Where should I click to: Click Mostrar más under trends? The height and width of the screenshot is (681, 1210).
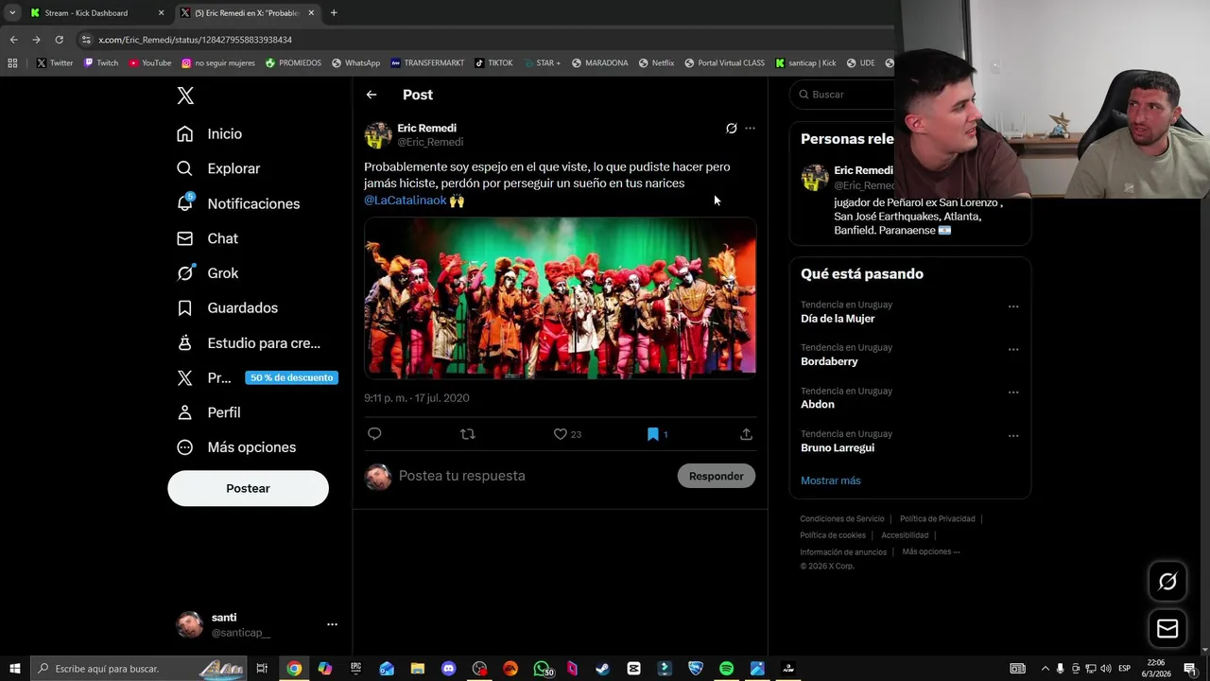[830, 480]
